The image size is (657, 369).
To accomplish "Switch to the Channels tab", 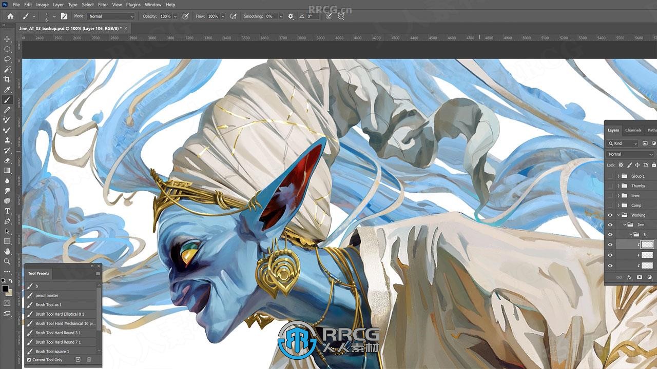I will (x=633, y=130).
